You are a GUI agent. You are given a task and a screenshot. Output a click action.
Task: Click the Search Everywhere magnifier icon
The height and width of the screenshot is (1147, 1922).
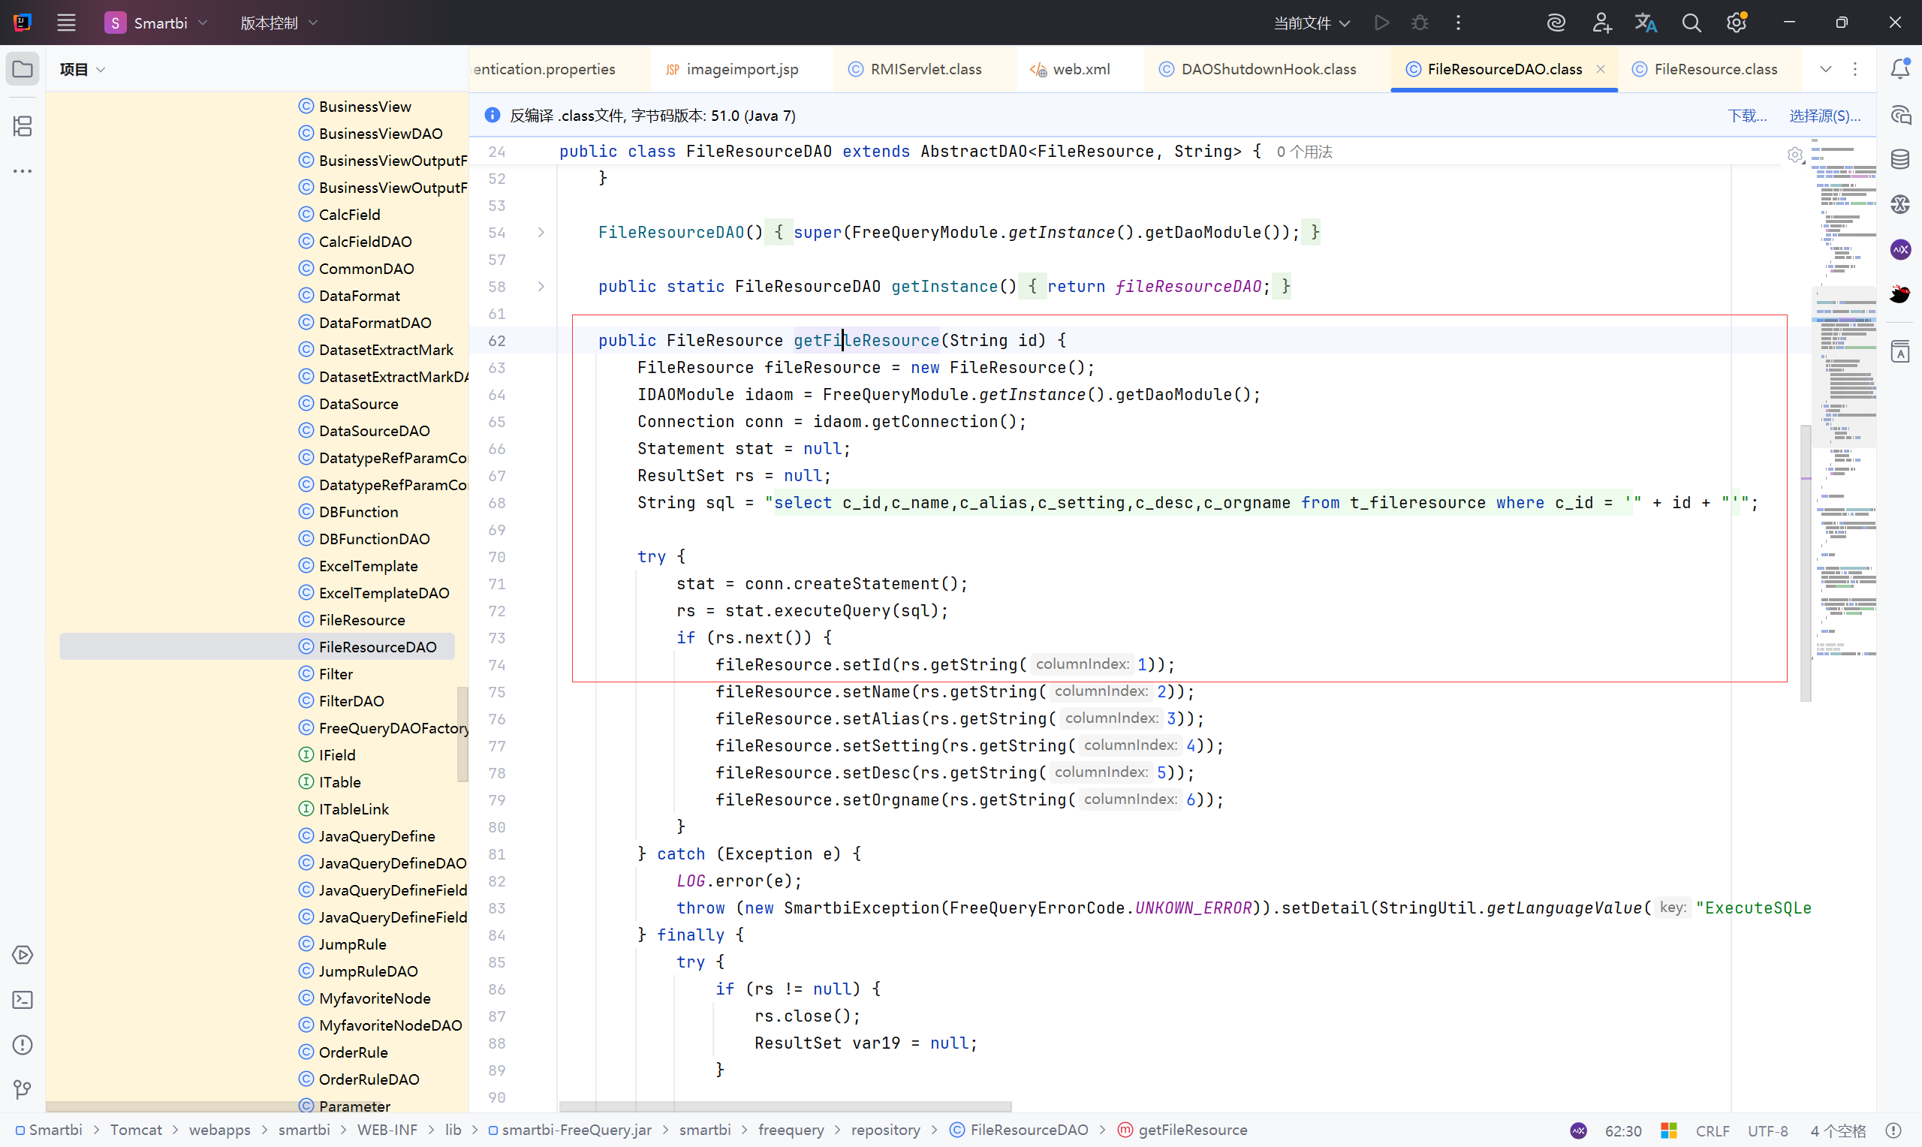coord(1691,23)
